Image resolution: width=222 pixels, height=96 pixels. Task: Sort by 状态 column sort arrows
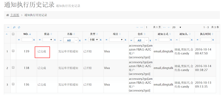click(51, 34)
